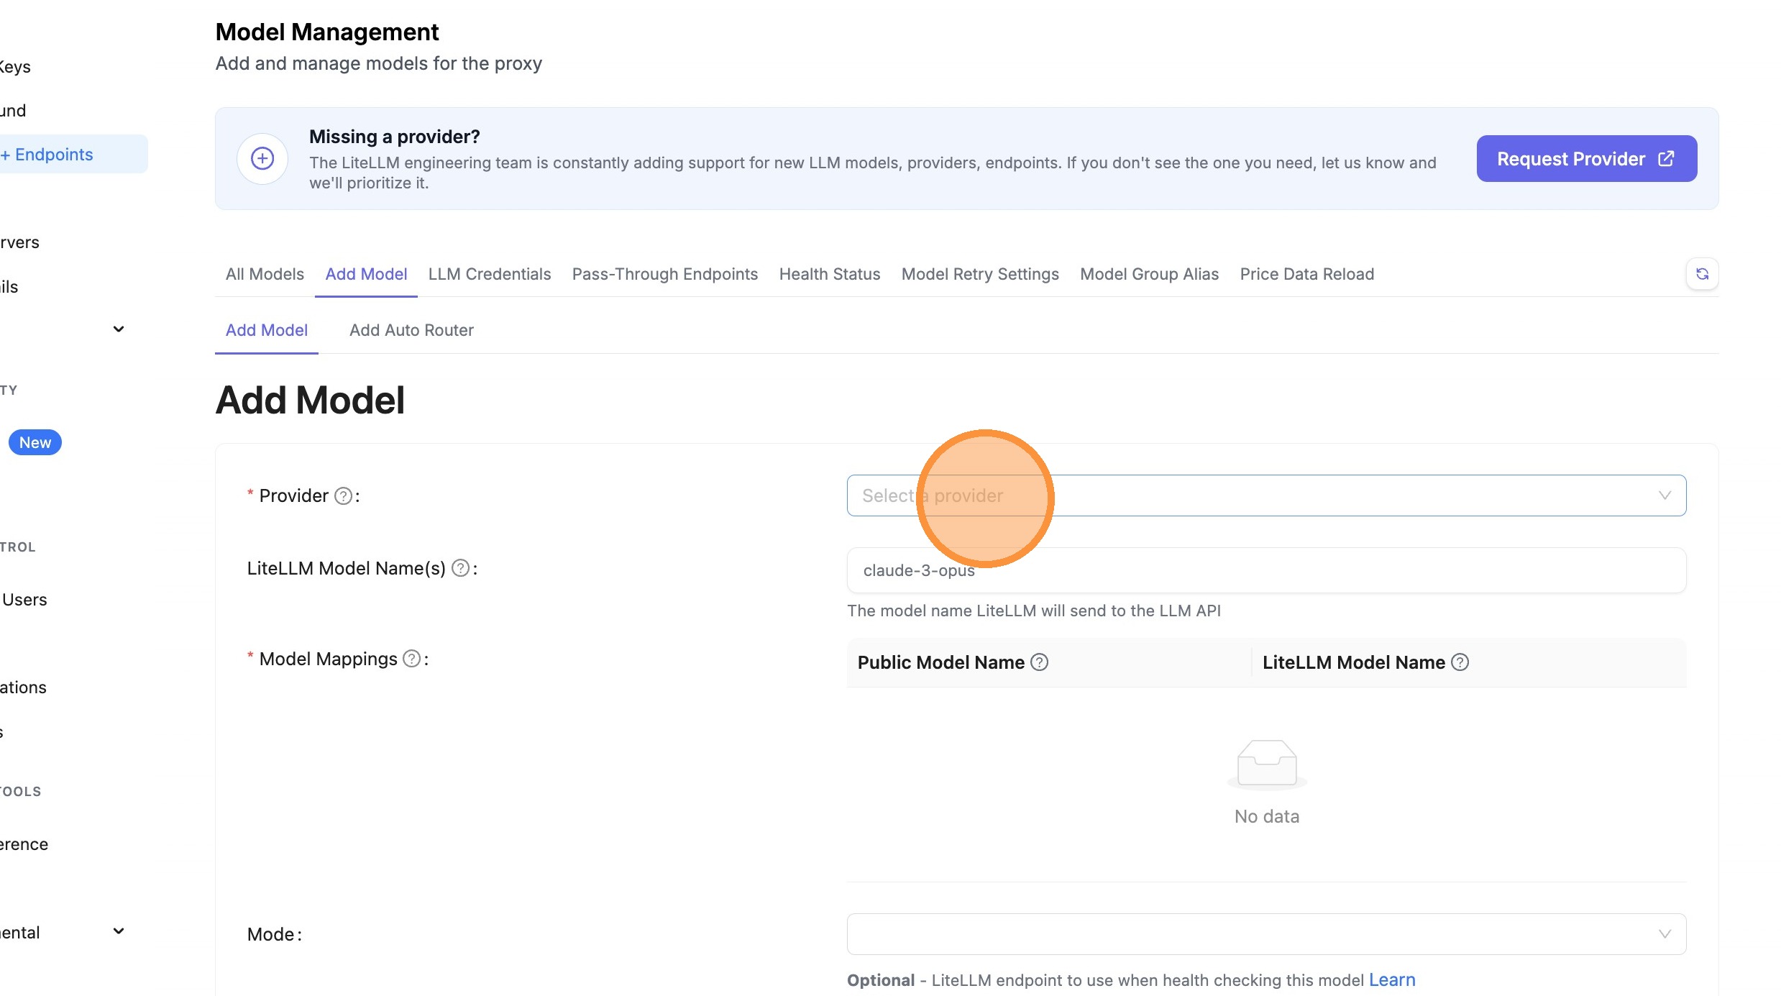Expand the Experimental sidebar section chevron
1781x996 pixels.
(x=119, y=931)
